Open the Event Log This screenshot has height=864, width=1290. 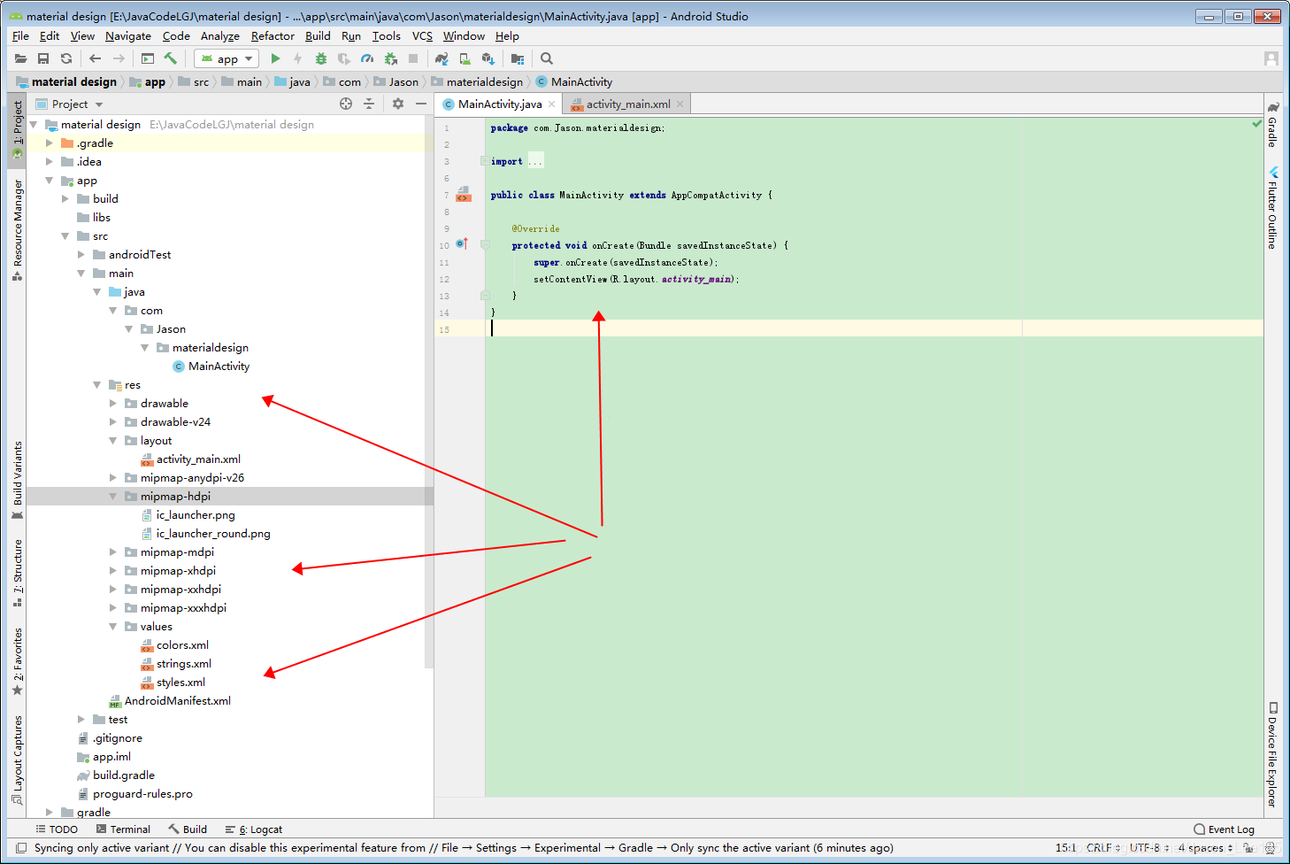[x=1225, y=829]
